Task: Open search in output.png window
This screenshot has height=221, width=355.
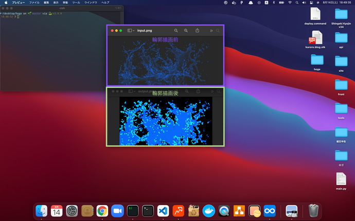Action: click(219, 91)
